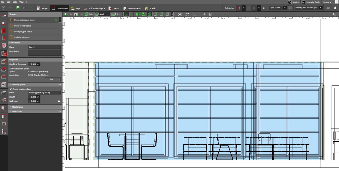Click the green Save icon
Viewport: 339px width, 171px height.
(x=18, y=8)
